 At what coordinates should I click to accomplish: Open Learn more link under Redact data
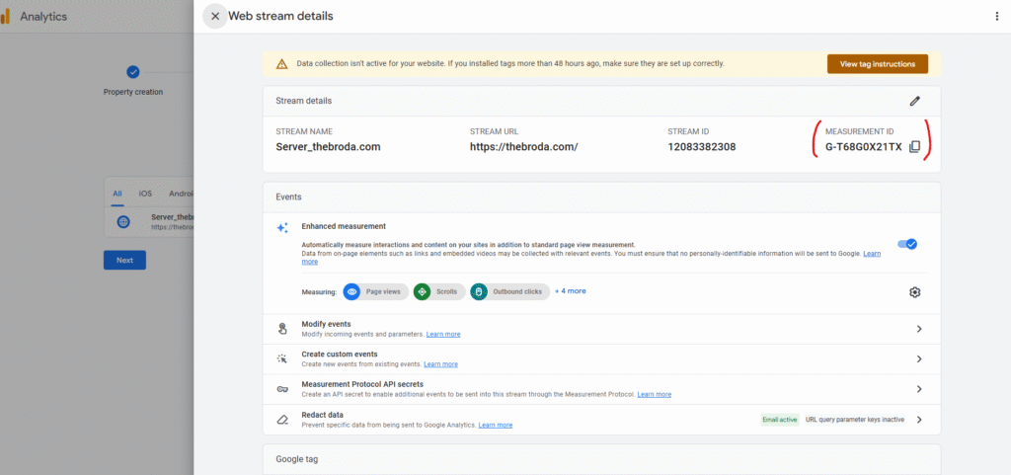[x=496, y=426]
